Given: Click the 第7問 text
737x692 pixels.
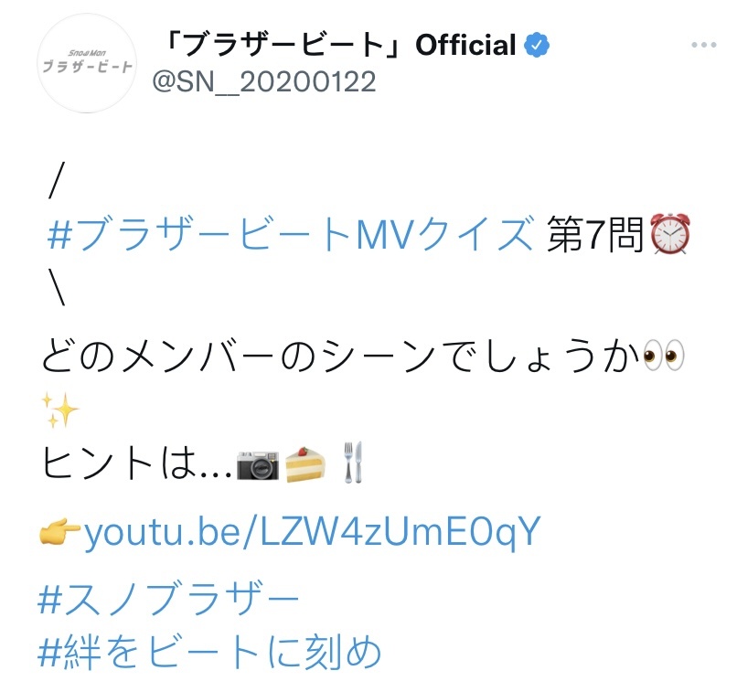Looking at the screenshot, I should (x=594, y=234).
